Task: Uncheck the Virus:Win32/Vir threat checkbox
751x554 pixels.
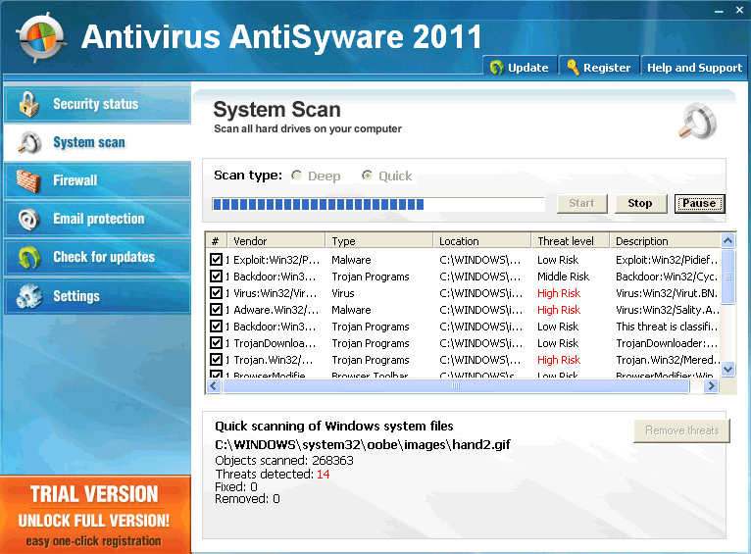Action: coord(217,293)
